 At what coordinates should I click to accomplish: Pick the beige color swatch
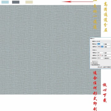(x=29, y=2)
